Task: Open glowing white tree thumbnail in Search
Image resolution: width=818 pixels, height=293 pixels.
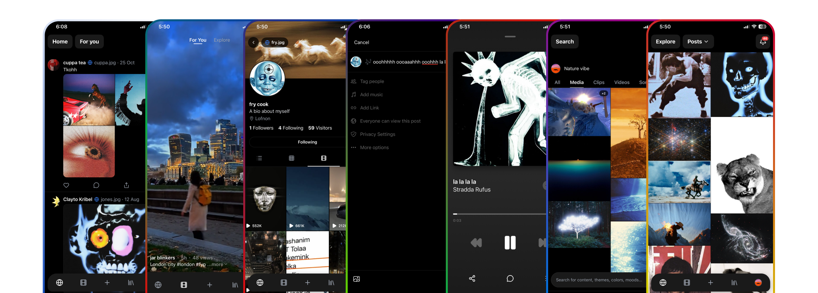Action: click(x=579, y=225)
